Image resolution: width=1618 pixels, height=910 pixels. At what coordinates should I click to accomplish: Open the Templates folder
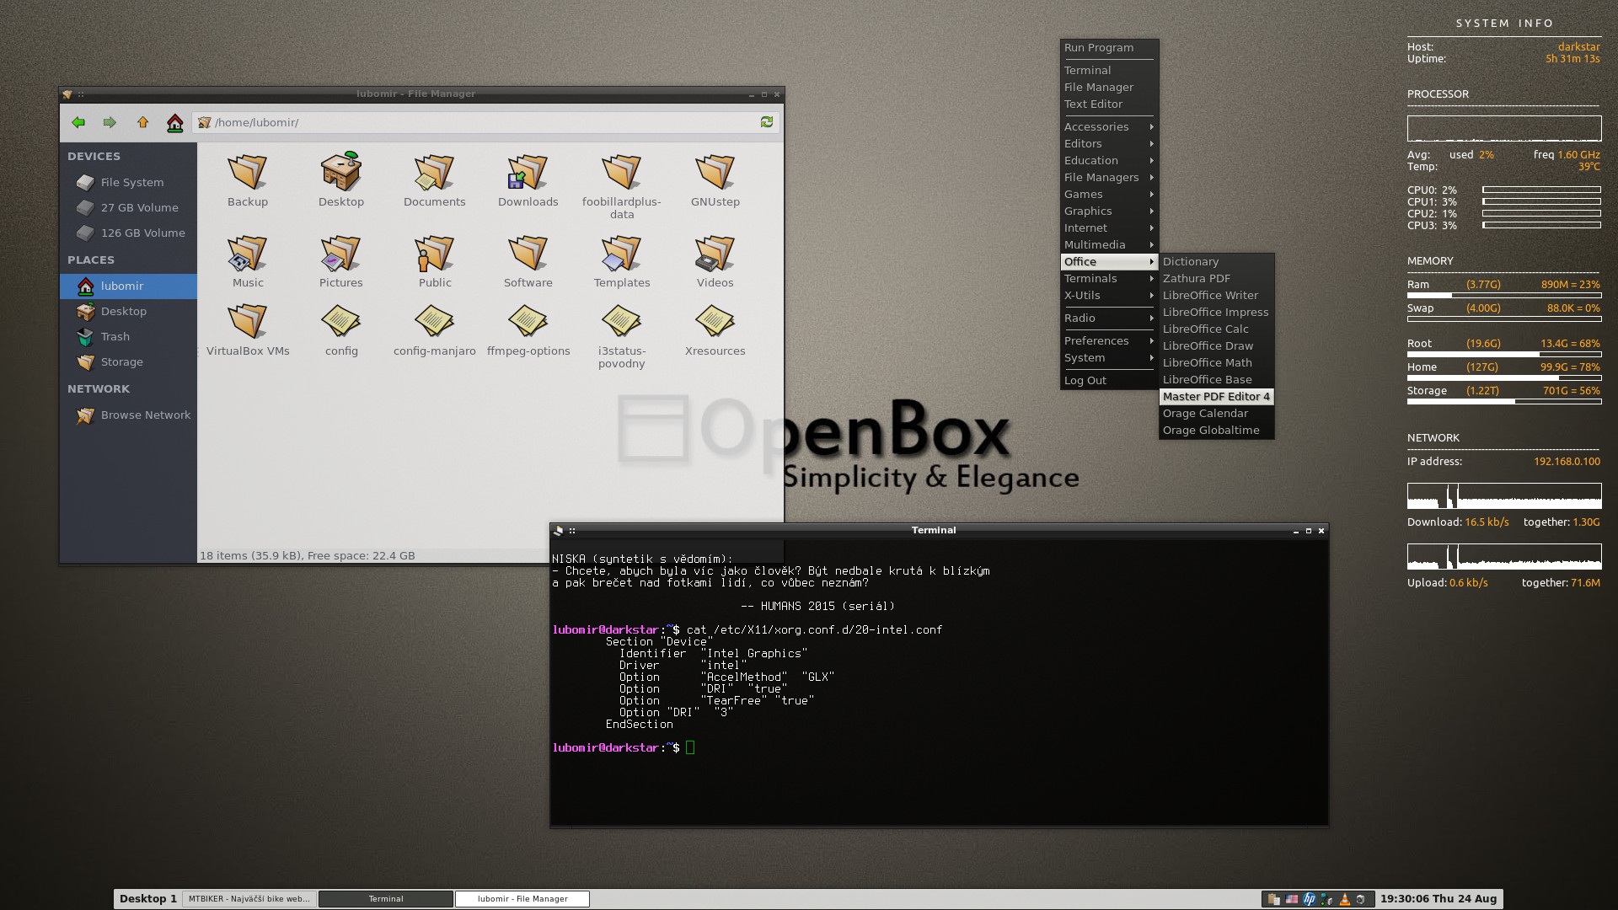point(622,261)
